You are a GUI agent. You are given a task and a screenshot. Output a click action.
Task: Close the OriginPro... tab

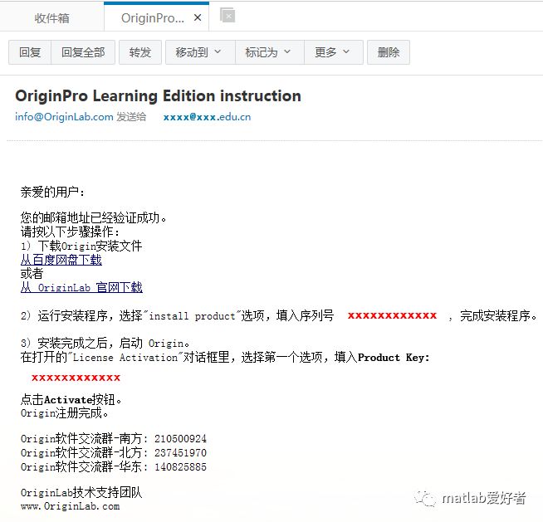click(198, 17)
